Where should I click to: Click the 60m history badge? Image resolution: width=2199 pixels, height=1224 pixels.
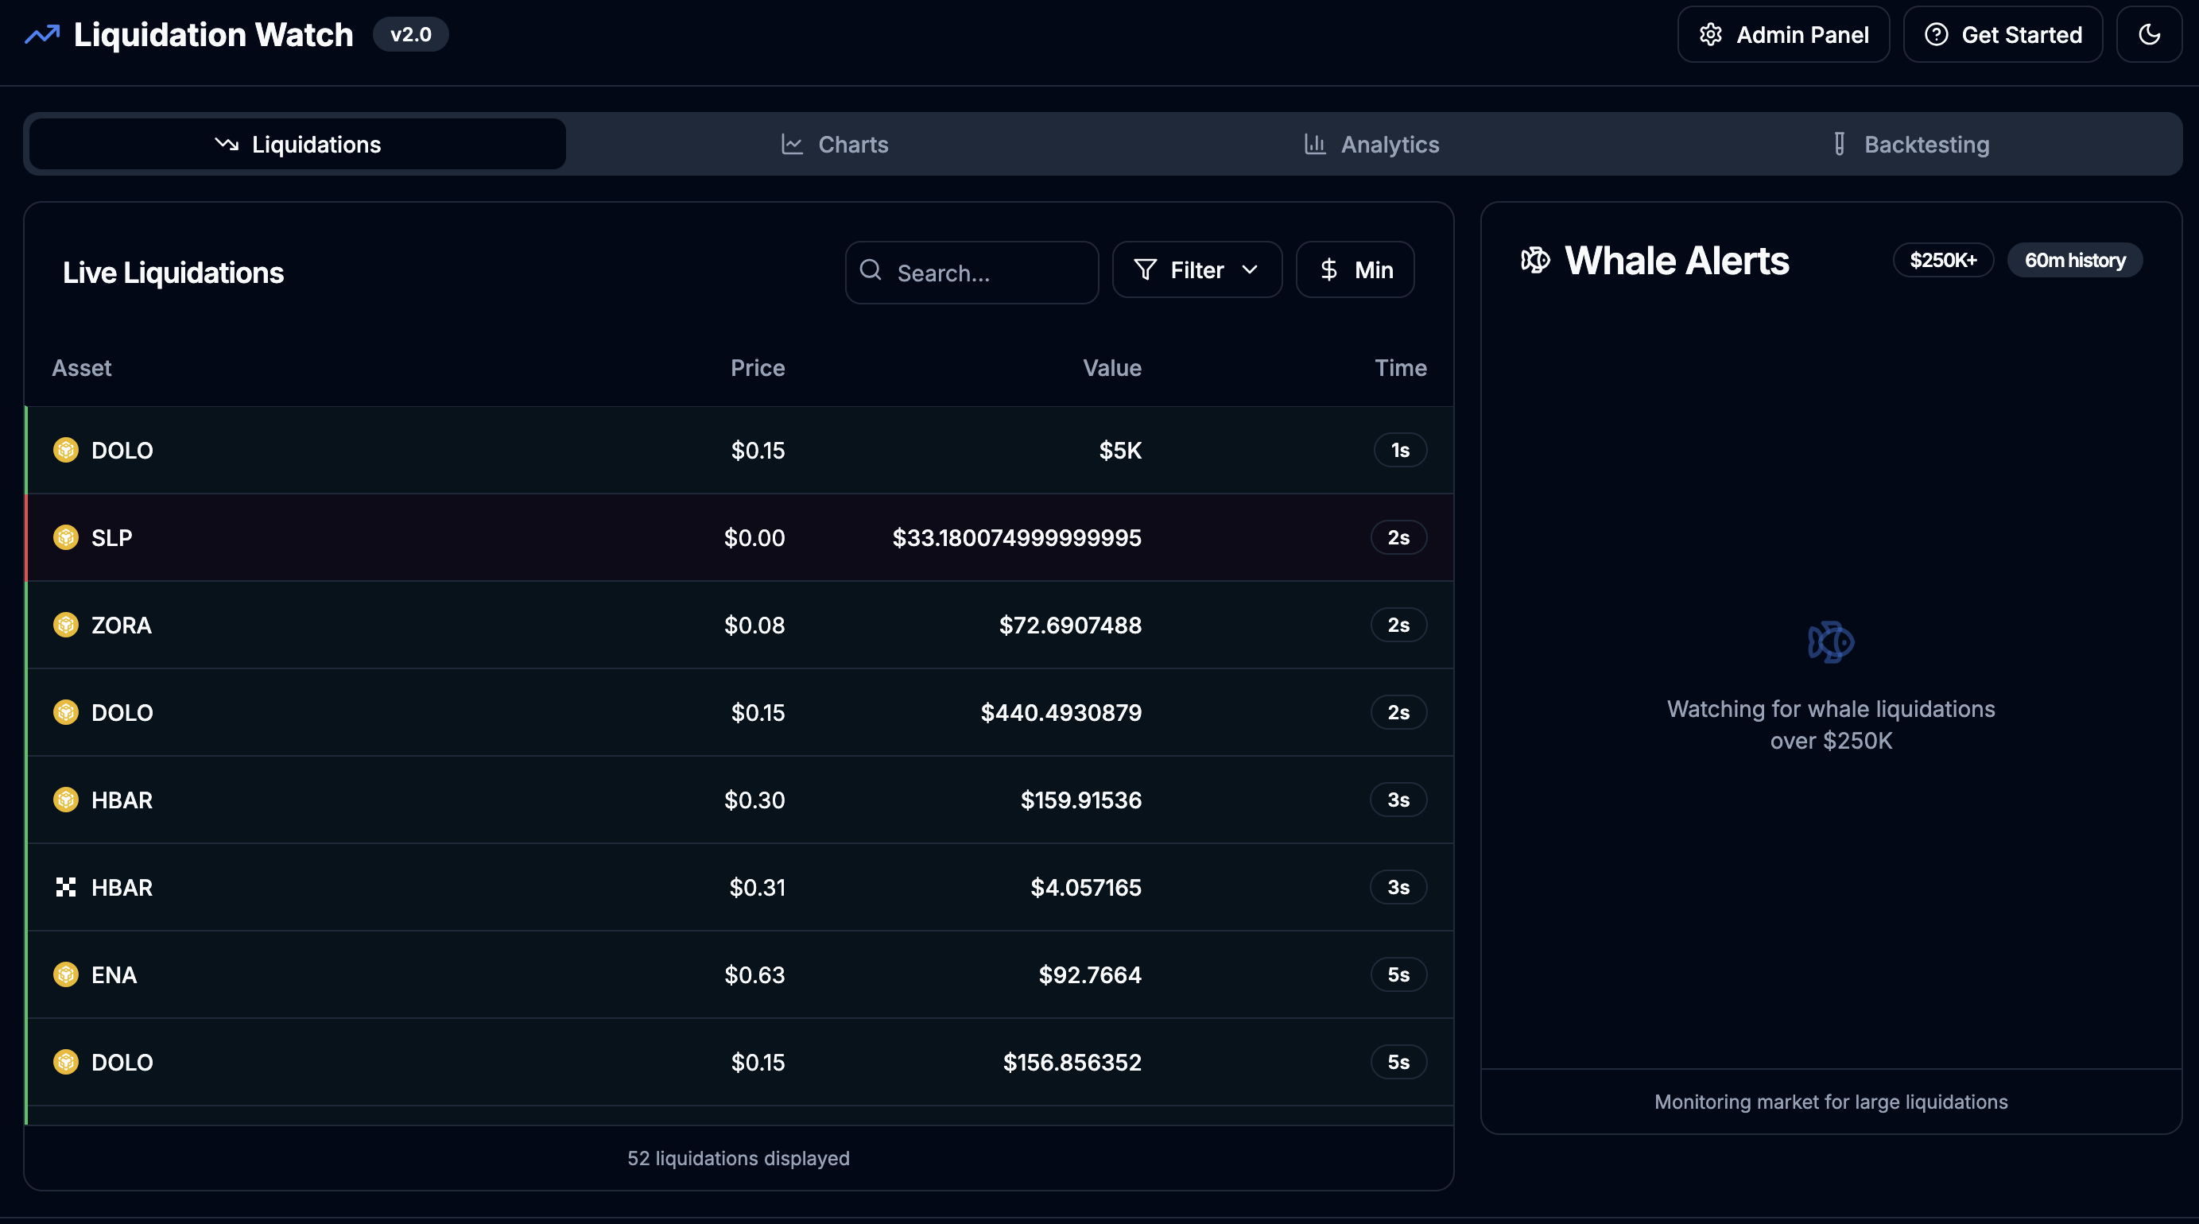click(2073, 261)
